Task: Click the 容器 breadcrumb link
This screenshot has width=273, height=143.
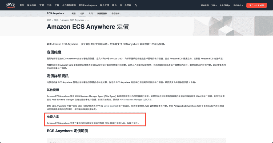Action: click(x=56, y=20)
